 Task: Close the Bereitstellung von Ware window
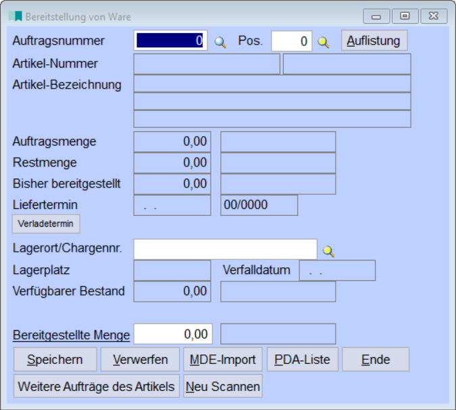coord(434,16)
